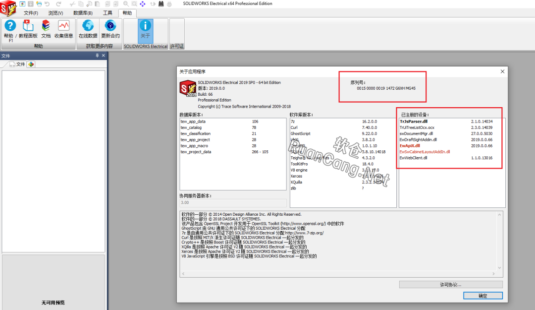Click the Update Contract (更新合约) icon

110,26
